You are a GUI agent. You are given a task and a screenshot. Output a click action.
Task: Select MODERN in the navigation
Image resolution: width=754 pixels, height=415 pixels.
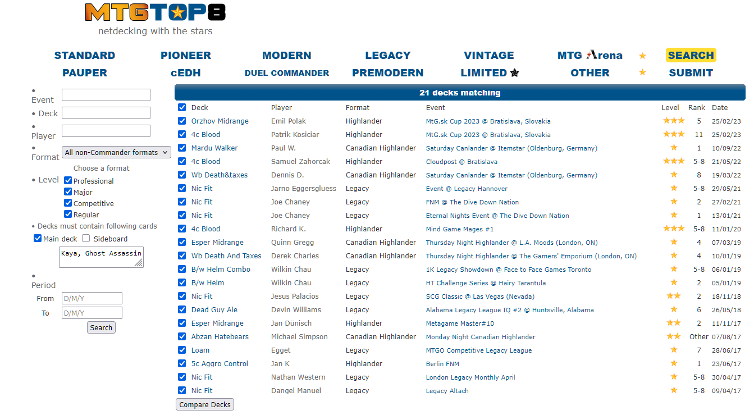[287, 56]
